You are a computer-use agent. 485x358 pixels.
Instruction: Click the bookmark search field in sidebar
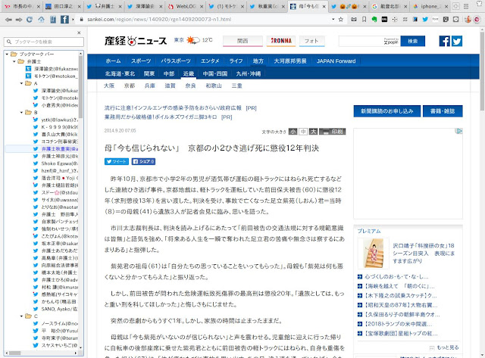(x=44, y=42)
